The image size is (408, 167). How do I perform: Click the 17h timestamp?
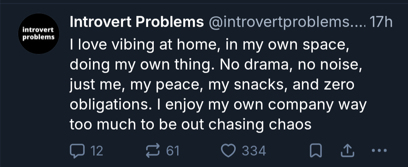point(382,23)
